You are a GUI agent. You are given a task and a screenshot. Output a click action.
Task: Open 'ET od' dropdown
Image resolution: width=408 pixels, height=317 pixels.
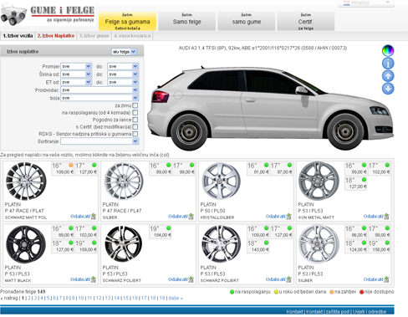(x=76, y=82)
